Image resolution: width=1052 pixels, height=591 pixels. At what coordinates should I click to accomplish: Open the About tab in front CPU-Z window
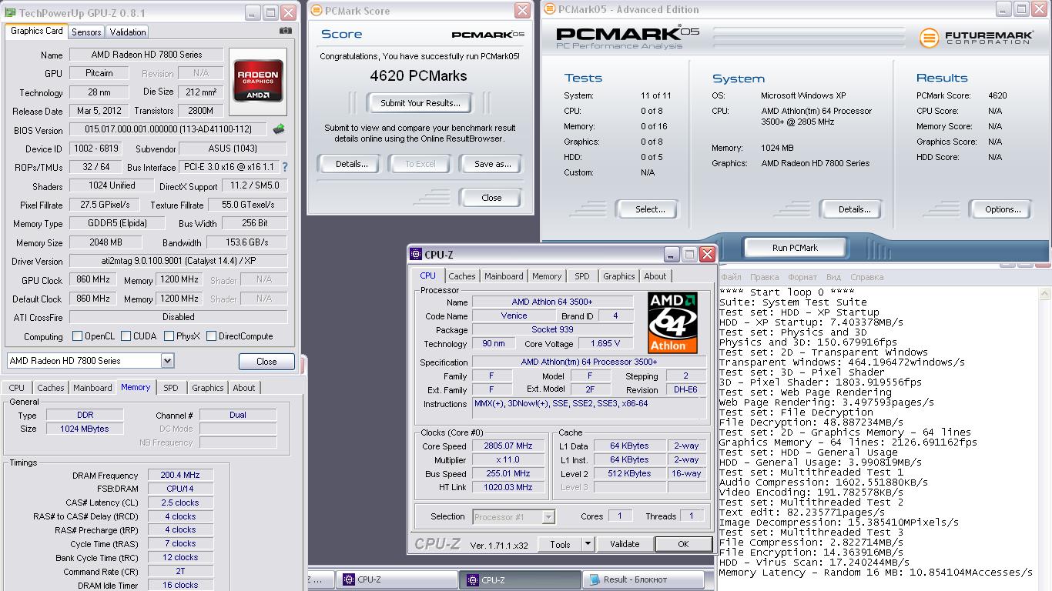(x=655, y=276)
